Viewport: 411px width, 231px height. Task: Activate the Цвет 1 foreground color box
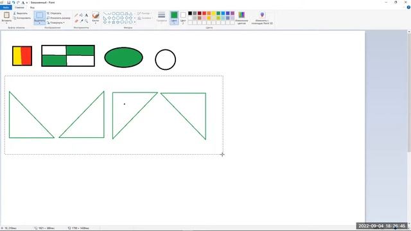174,18
